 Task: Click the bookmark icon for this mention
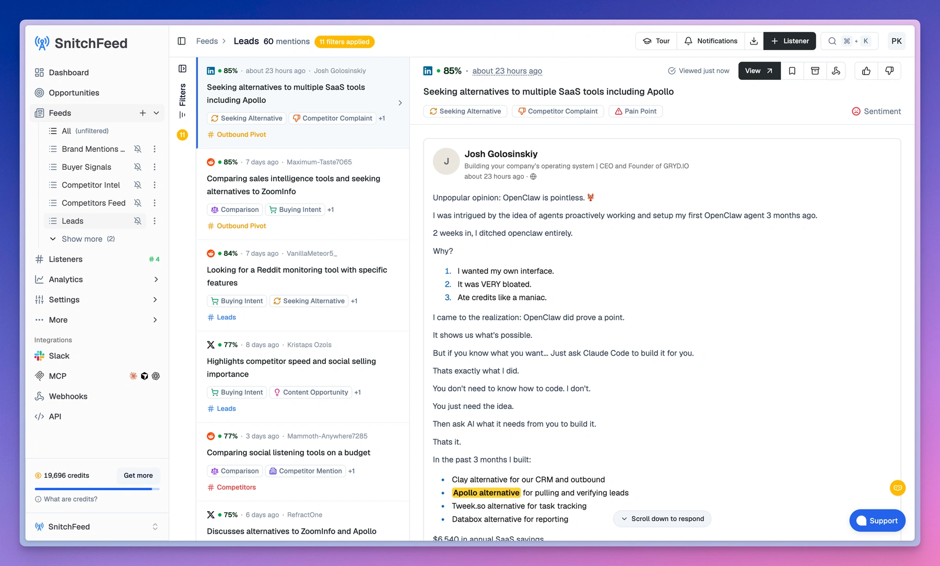pyautogui.click(x=792, y=71)
